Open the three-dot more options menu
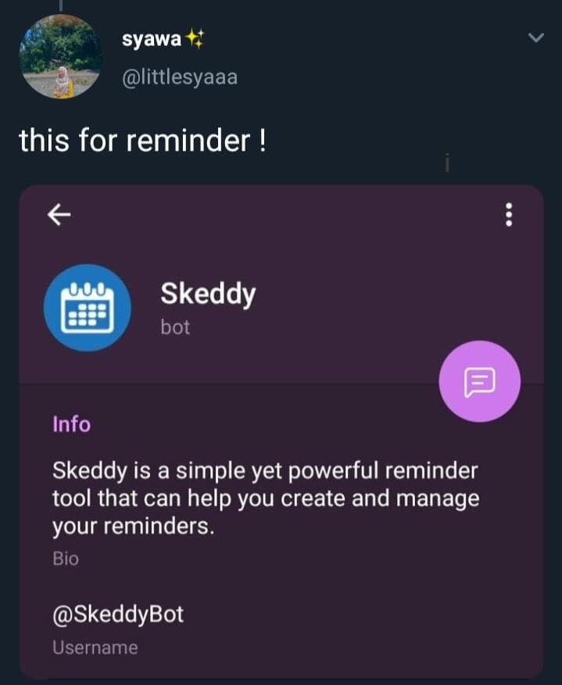 pos(509,214)
